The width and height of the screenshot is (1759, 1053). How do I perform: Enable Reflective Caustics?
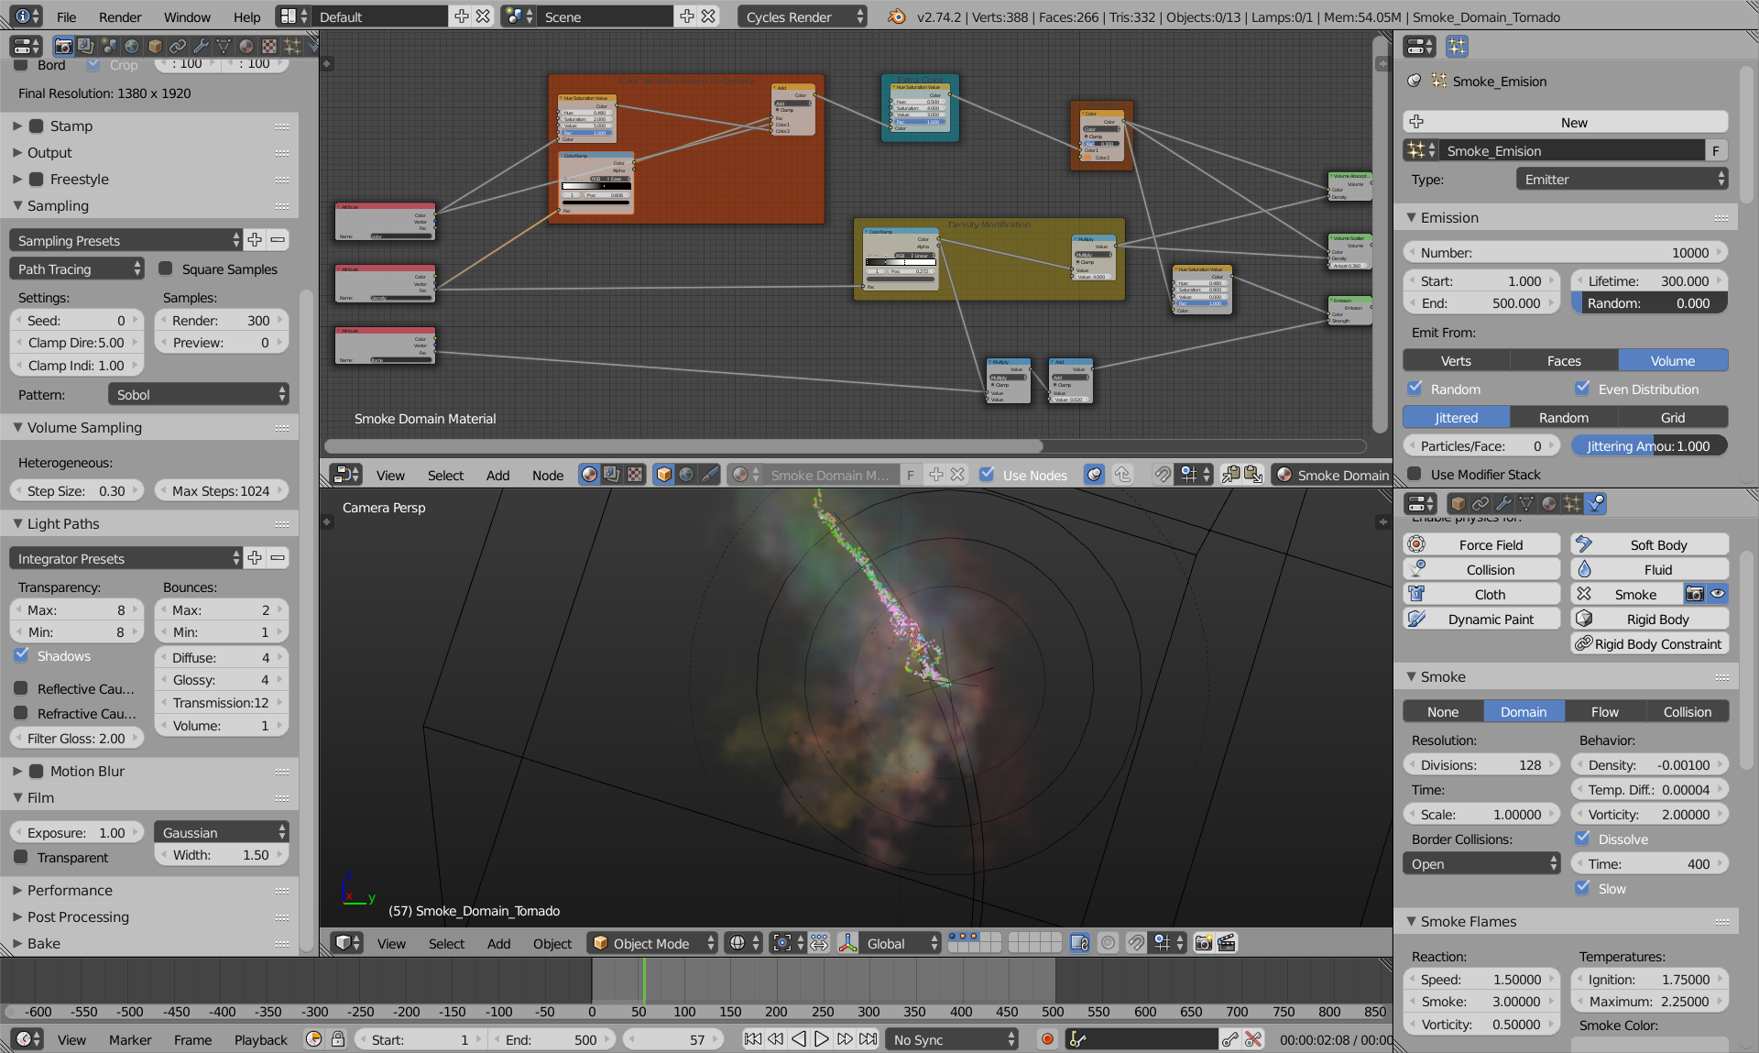(x=22, y=688)
